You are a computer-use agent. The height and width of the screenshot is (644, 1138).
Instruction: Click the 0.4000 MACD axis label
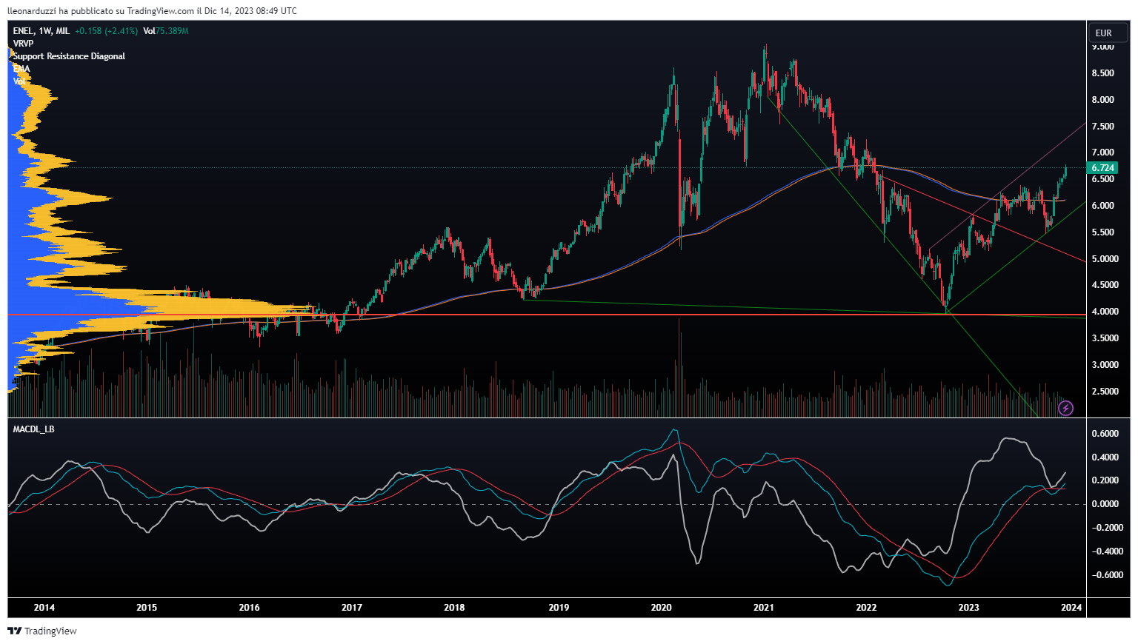coord(1105,457)
